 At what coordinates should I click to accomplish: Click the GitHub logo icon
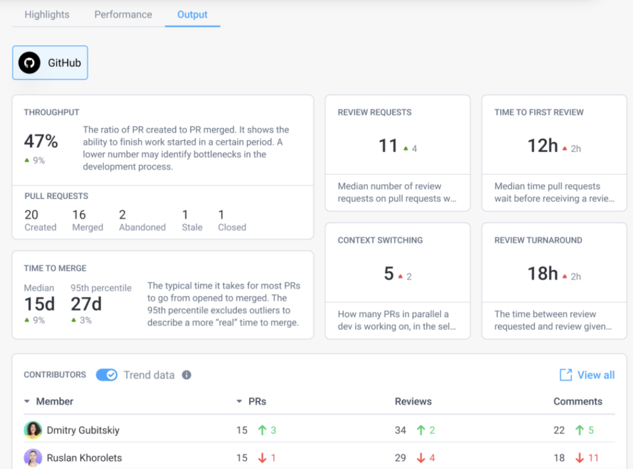(29, 63)
